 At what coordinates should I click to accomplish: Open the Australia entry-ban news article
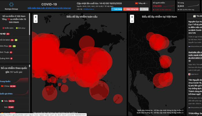(195, 56)
